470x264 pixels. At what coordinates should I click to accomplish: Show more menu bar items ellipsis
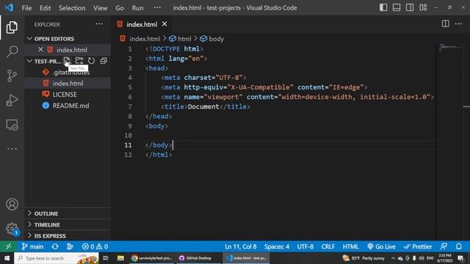(x=157, y=8)
